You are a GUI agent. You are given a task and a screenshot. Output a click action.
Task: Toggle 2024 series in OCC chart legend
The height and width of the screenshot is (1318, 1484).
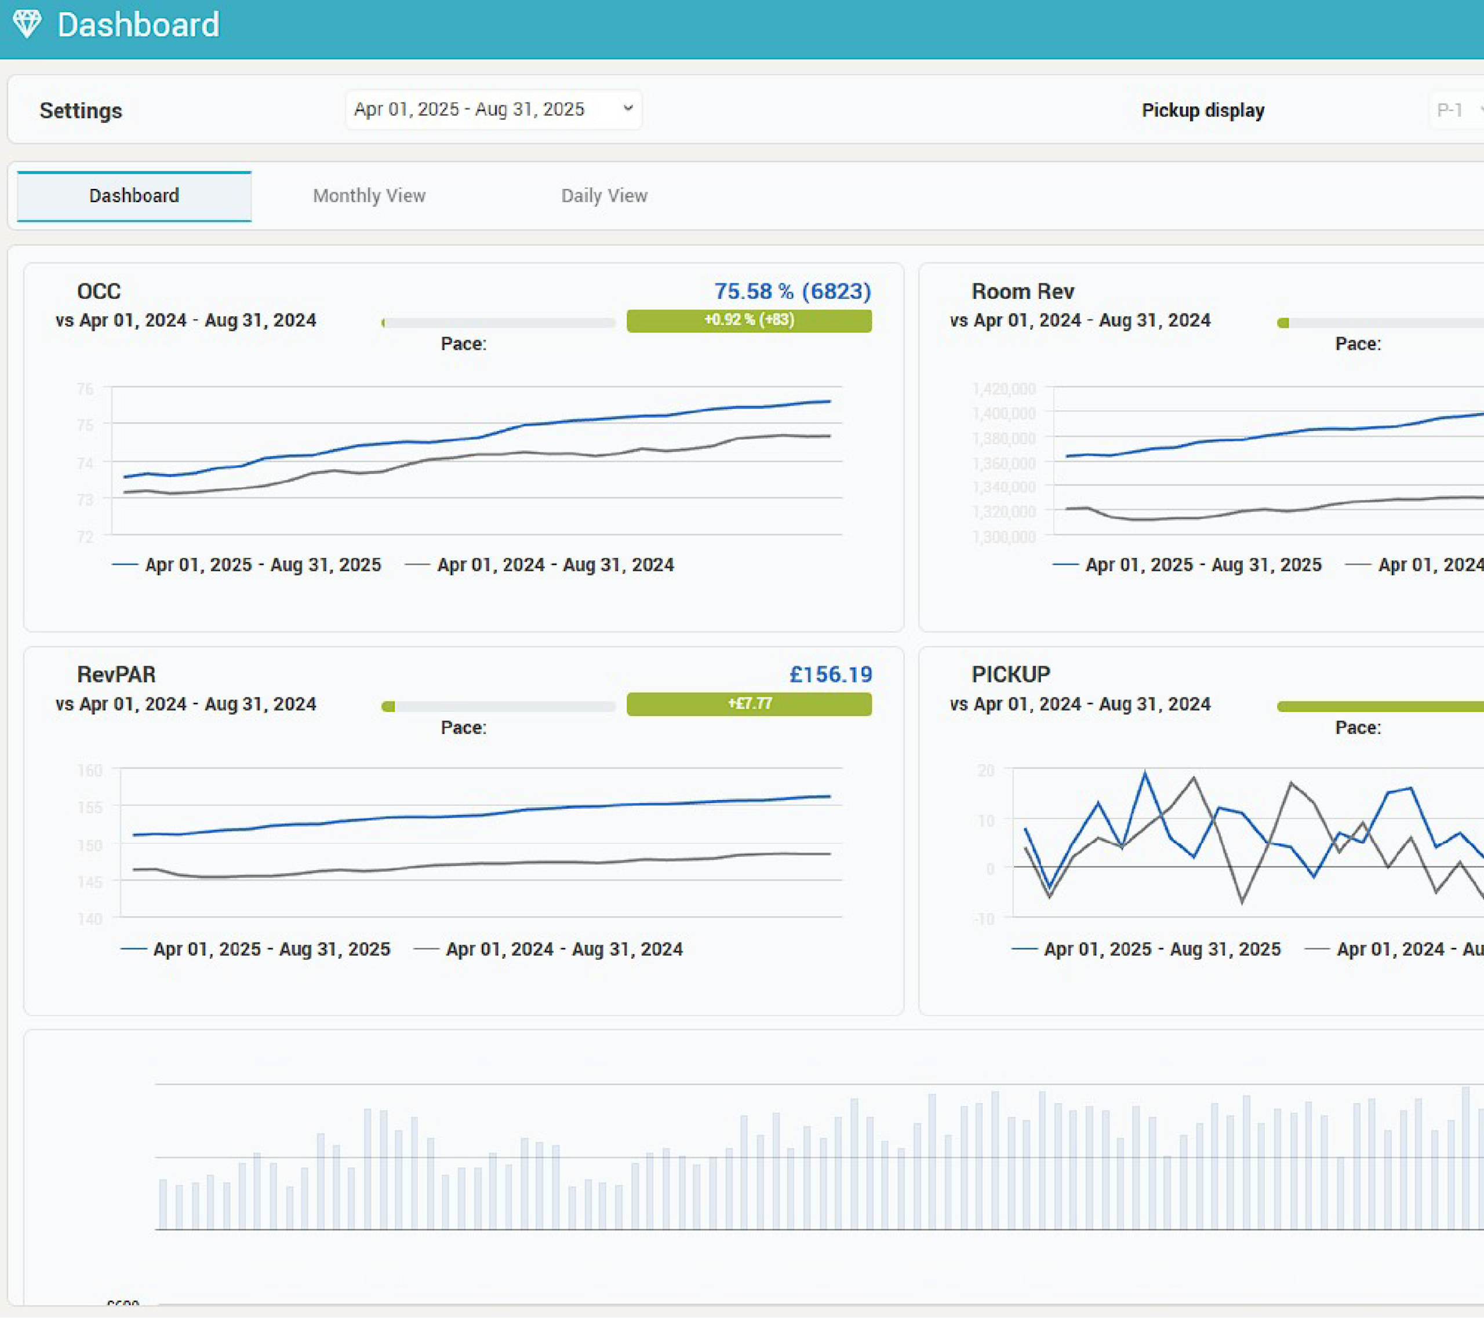(540, 565)
